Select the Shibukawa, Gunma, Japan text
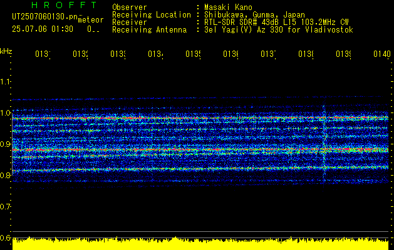 254,15
